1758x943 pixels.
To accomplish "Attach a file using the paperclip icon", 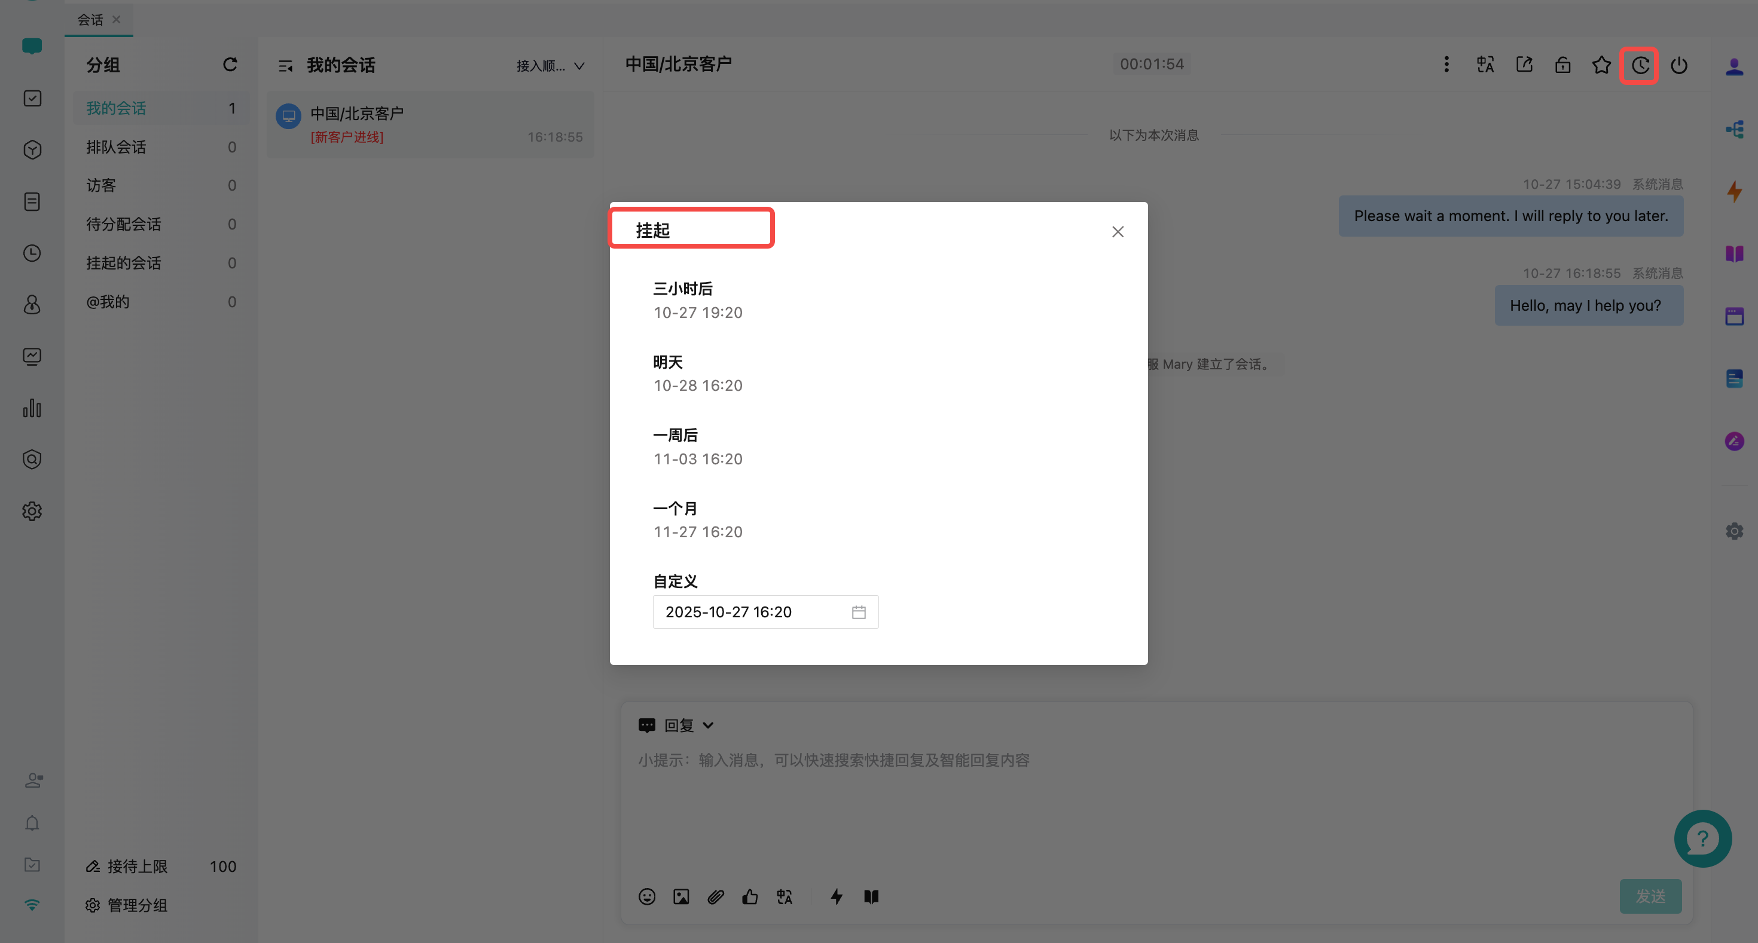I will (x=715, y=896).
